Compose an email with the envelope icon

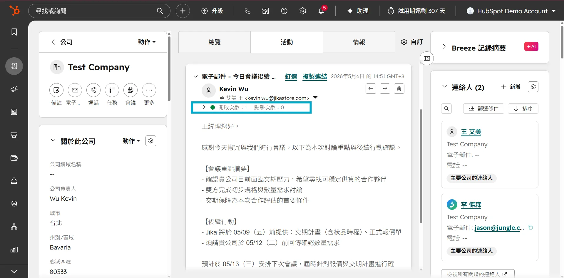[75, 90]
